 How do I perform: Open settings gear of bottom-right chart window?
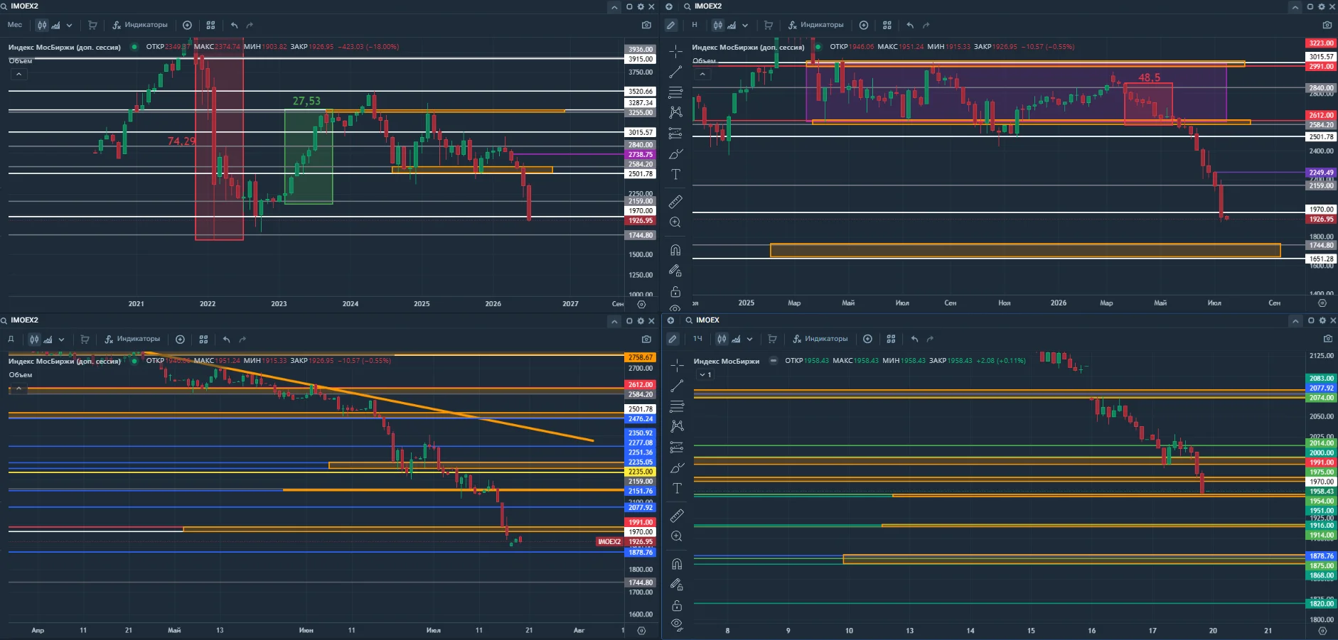click(1322, 320)
